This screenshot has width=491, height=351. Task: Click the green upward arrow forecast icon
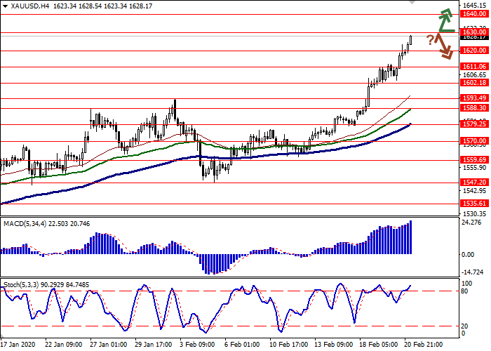[x=444, y=21]
